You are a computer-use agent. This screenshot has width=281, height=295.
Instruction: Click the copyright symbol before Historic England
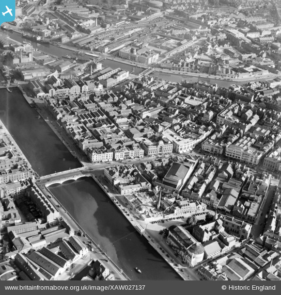point(224,287)
